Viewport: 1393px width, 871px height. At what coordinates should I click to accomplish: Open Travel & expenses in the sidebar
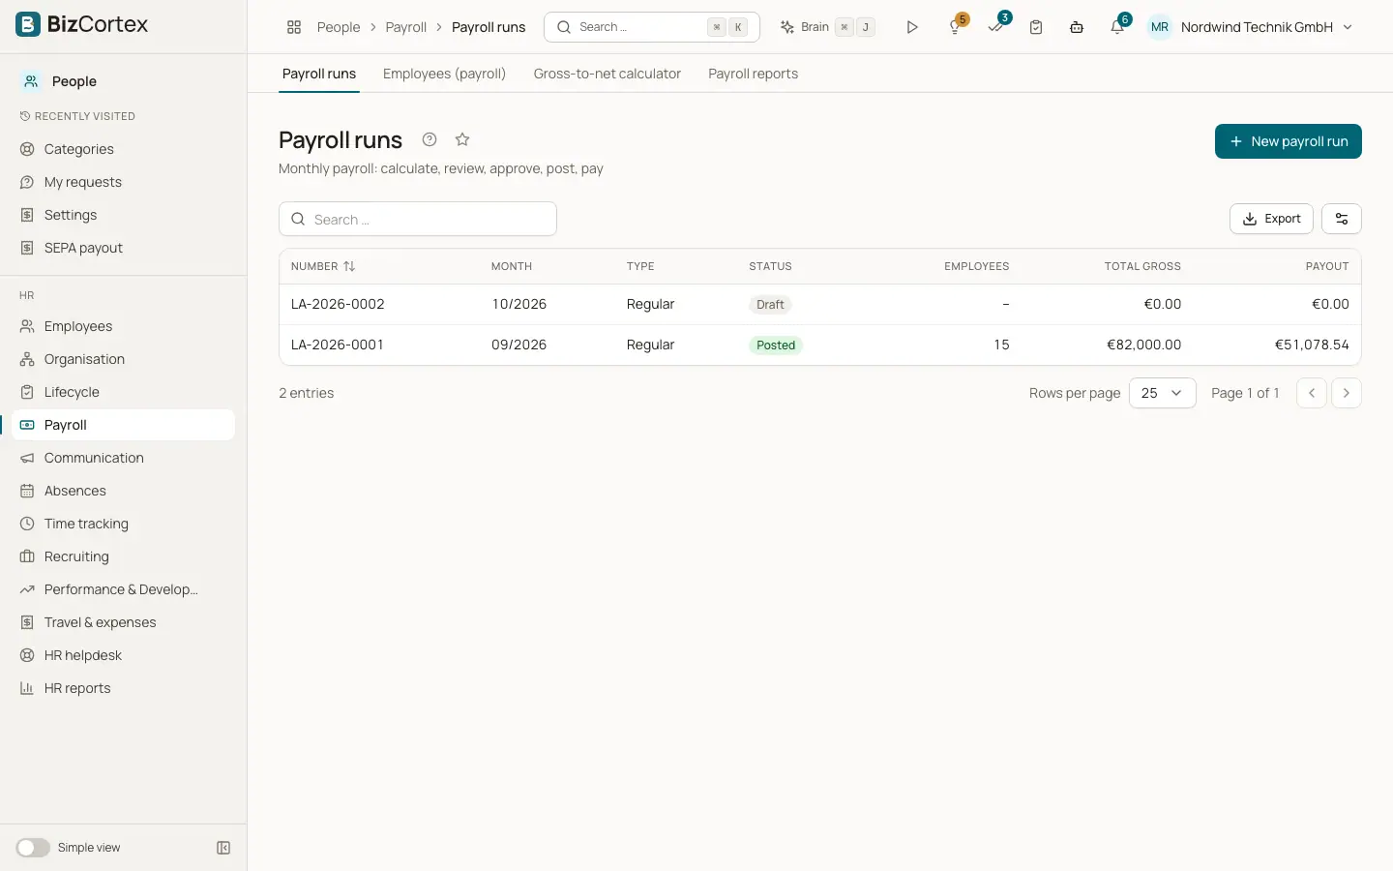[x=124, y=622]
